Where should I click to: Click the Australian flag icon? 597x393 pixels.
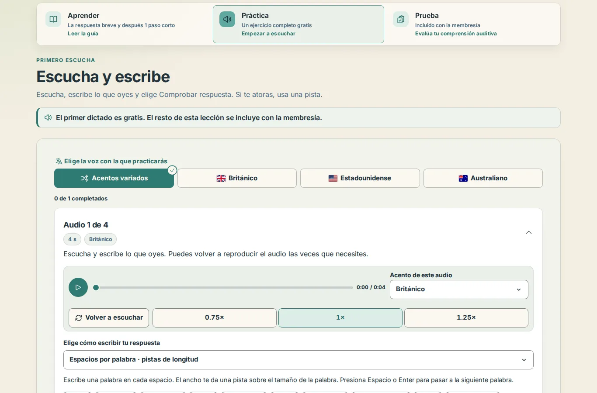[x=463, y=178]
